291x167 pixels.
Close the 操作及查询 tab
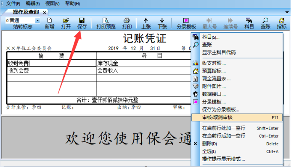[45, 13]
